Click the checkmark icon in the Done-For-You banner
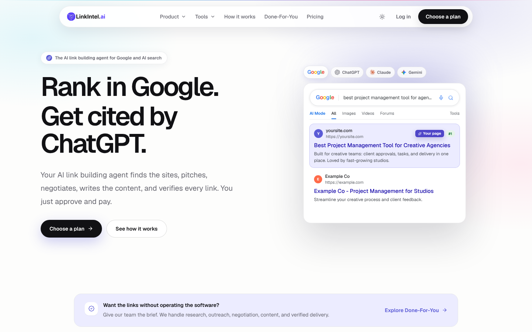This screenshot has height=332, width=532. click(91, 309)
